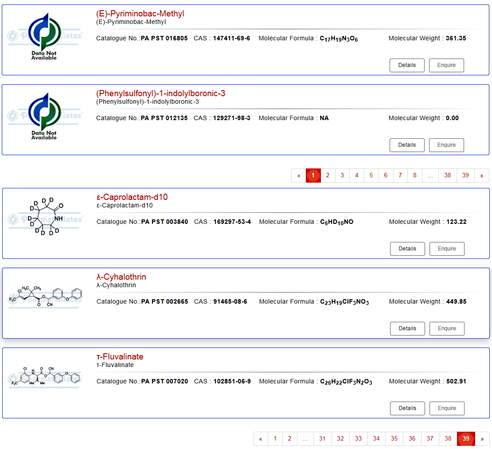
Task: Select page 38 in lower pagination
Action: 448,439
